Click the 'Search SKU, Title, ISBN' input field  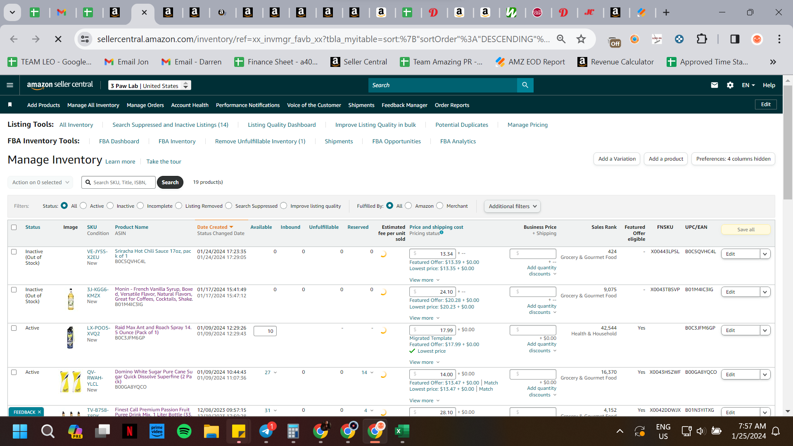coord(119,182)
